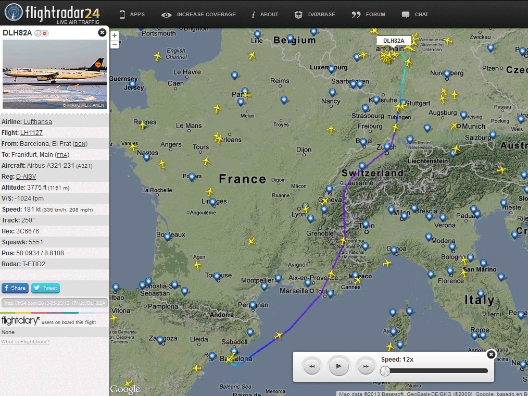Viewport: 528px width, 396px height.
Task: Select the plane just west of Munich
Action: pos(454,126)
